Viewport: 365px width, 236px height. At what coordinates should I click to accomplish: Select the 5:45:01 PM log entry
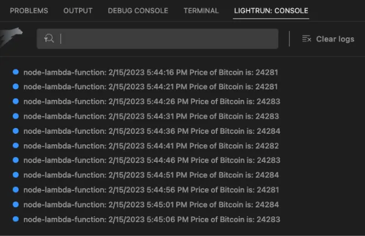(x=150, y=204)
